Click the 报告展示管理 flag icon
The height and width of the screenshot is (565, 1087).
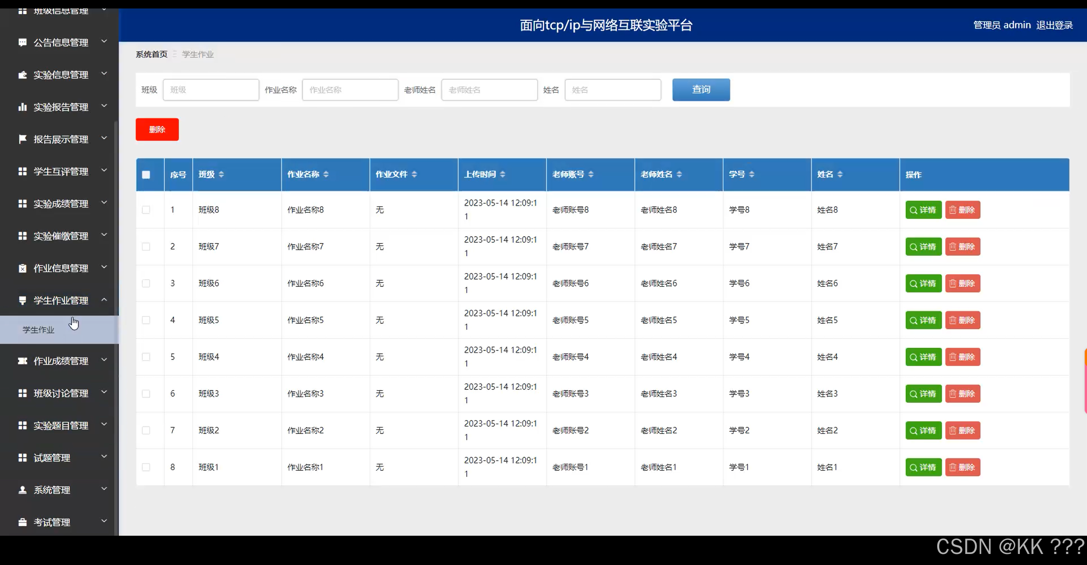pos(23,139)
